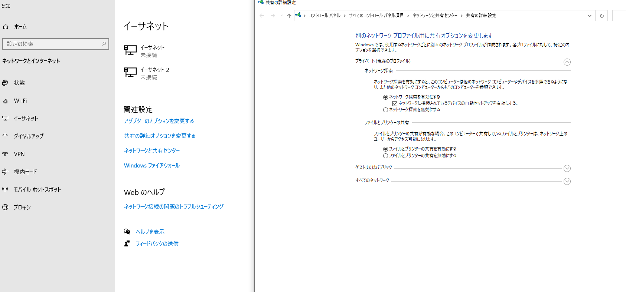Click the 設定の検索 search field
Screen dimensions: 626x292
tap(52, 44)
